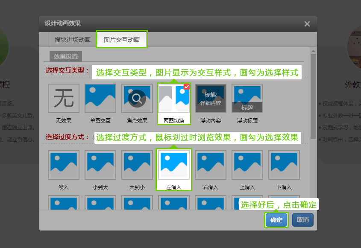Screen dimensions: 361x248
Task: Click the 右滑入 label text
Action: click(211, 187)
